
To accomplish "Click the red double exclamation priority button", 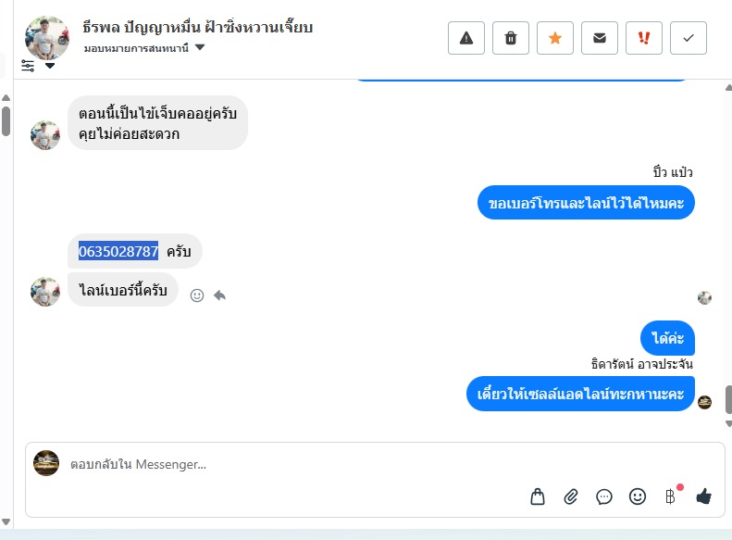I will point(644,38).
